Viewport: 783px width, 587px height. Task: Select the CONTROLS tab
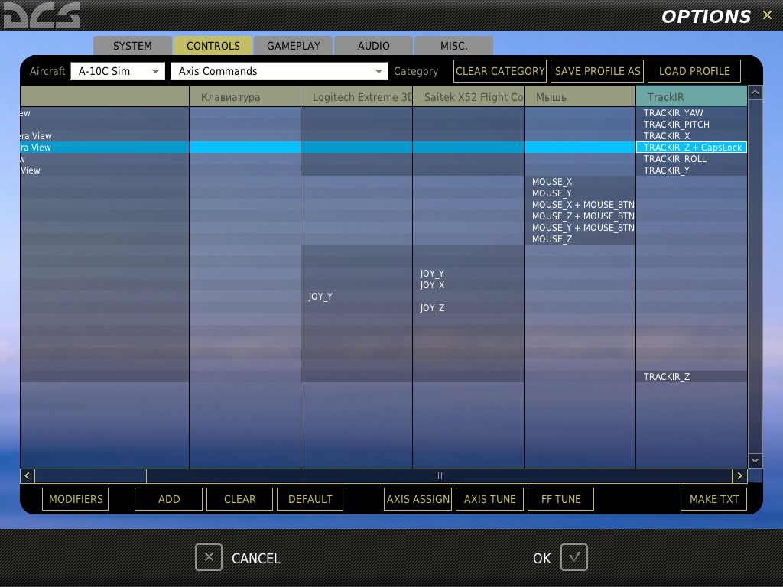point(213,46)
